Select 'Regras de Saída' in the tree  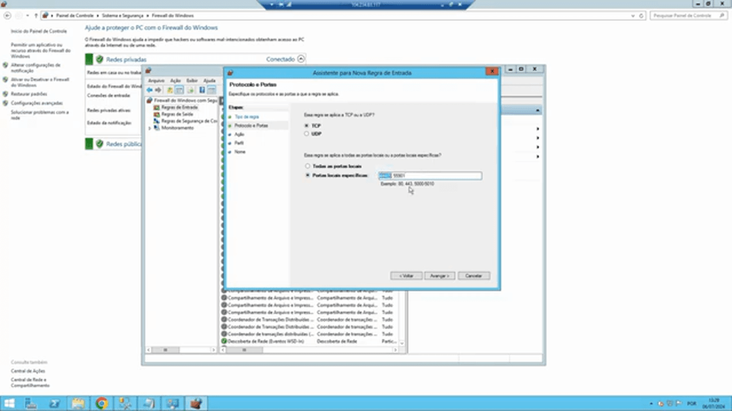pos(177,114)
